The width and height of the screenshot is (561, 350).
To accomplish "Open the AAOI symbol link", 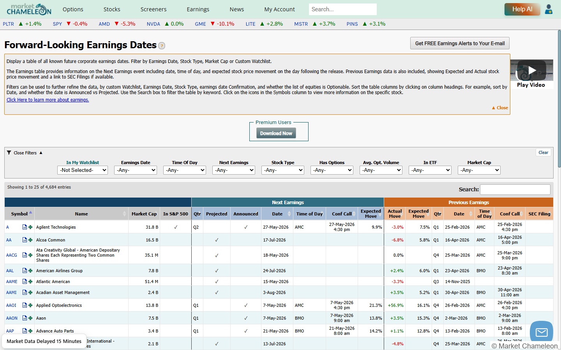I will [x=11, y=305].
